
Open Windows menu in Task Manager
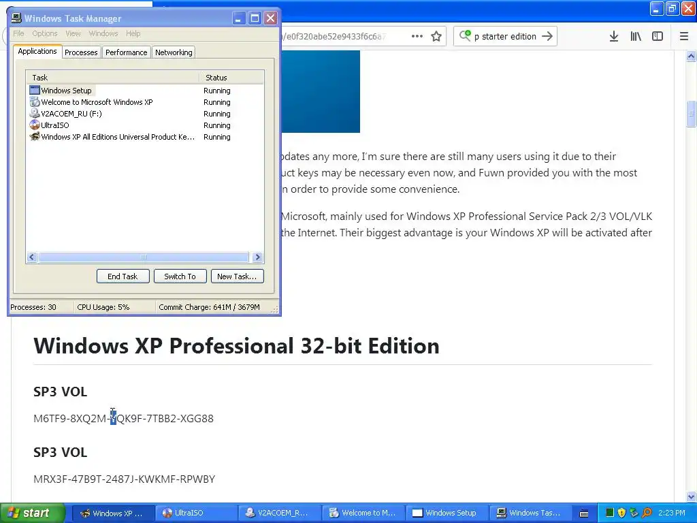pos(103,33)
